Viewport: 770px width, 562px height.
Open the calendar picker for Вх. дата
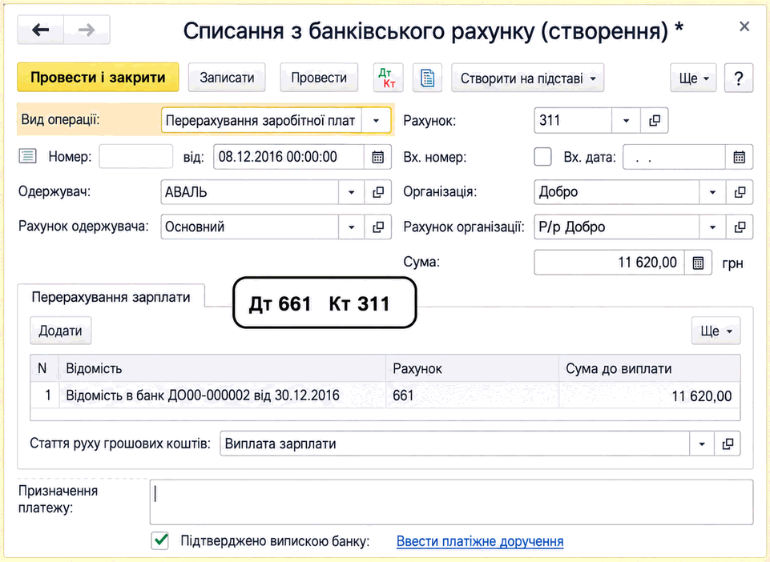click(739, 157)
